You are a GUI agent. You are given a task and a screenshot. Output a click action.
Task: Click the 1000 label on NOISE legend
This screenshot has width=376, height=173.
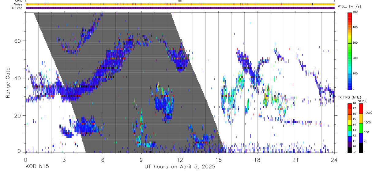coord(367,122)
